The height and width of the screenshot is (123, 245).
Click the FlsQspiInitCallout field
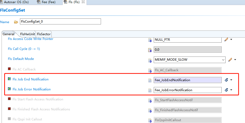tap(188, 120)
